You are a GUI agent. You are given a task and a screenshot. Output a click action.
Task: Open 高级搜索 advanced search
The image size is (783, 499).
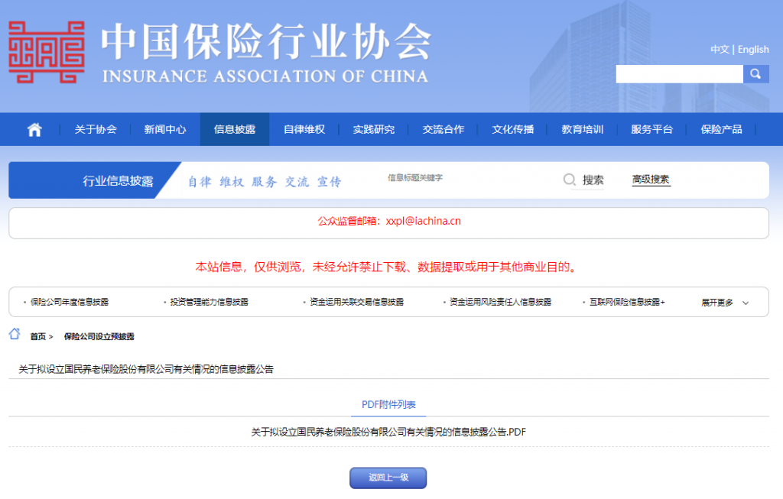[651, 180]
